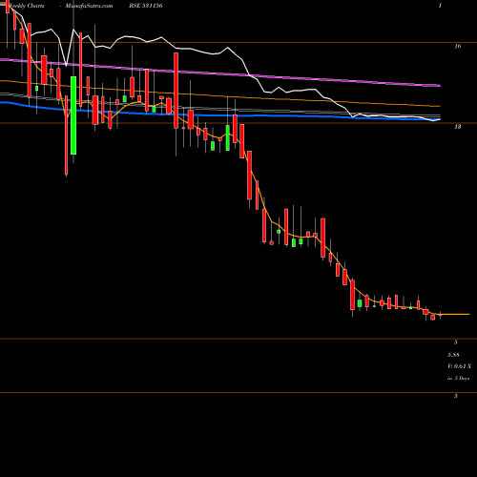The image size is (477, 477).
Task: Click the 16 price axis label
Action: tap(457, 47)
